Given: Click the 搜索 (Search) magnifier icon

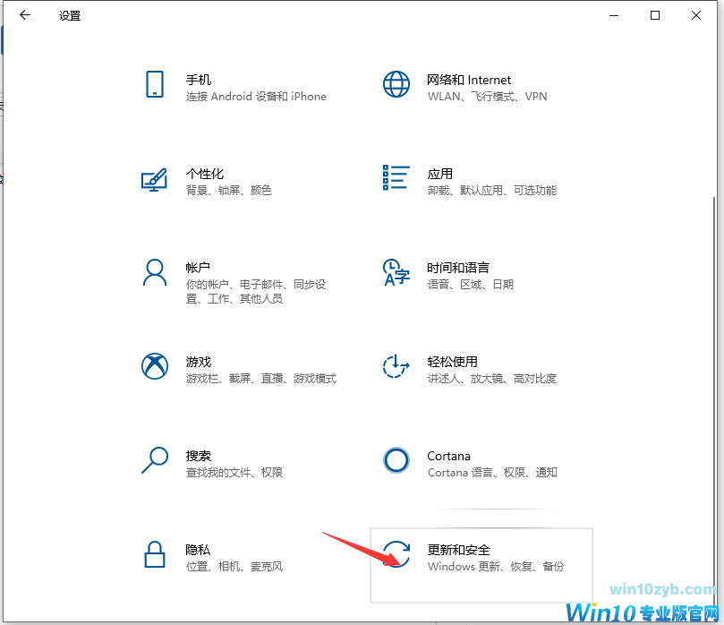Looking at the screenshot, I should 155,460.
